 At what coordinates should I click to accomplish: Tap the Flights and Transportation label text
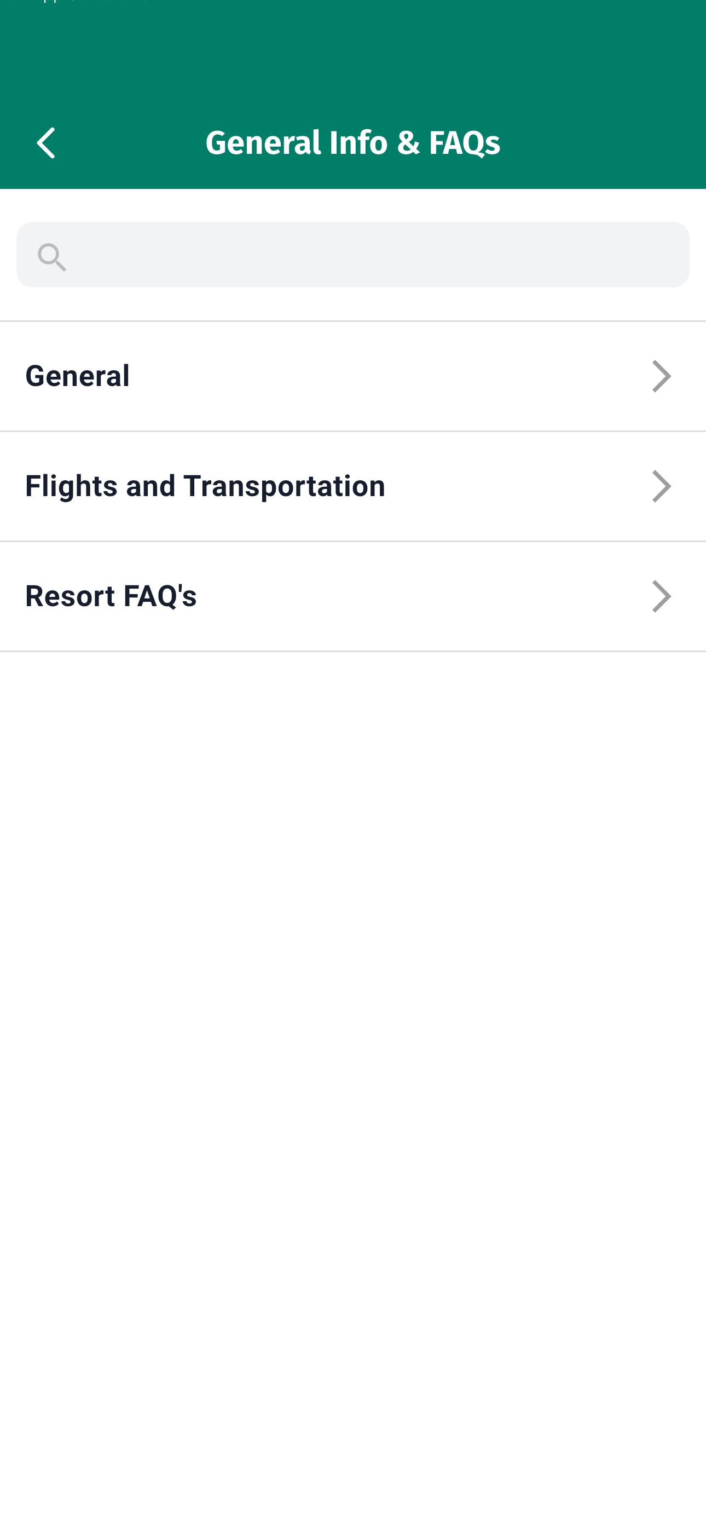205,486
